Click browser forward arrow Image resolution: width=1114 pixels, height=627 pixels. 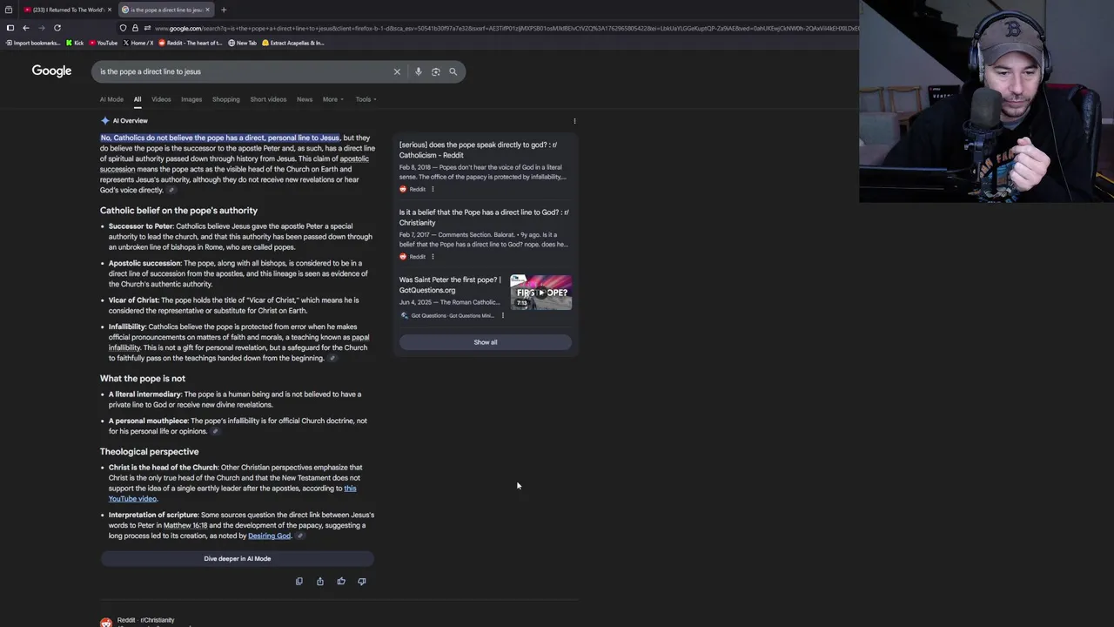(41, 28)
